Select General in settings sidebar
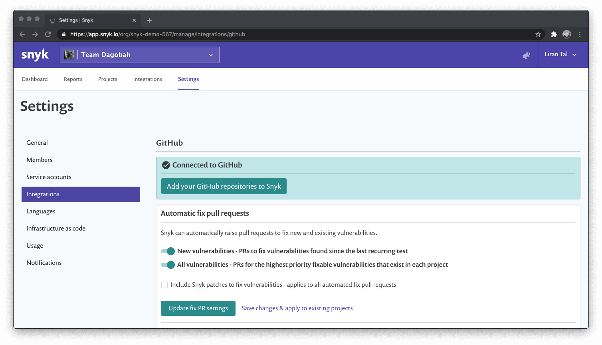Image resolution: width=602 pixels, height=345 pixels. tap(81, 143)
